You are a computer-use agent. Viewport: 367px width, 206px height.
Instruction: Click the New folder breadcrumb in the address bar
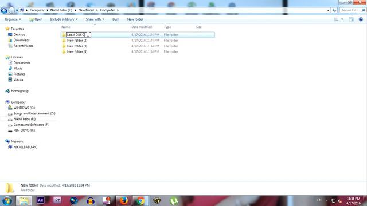pyautogui.click(x=86, y=10)
